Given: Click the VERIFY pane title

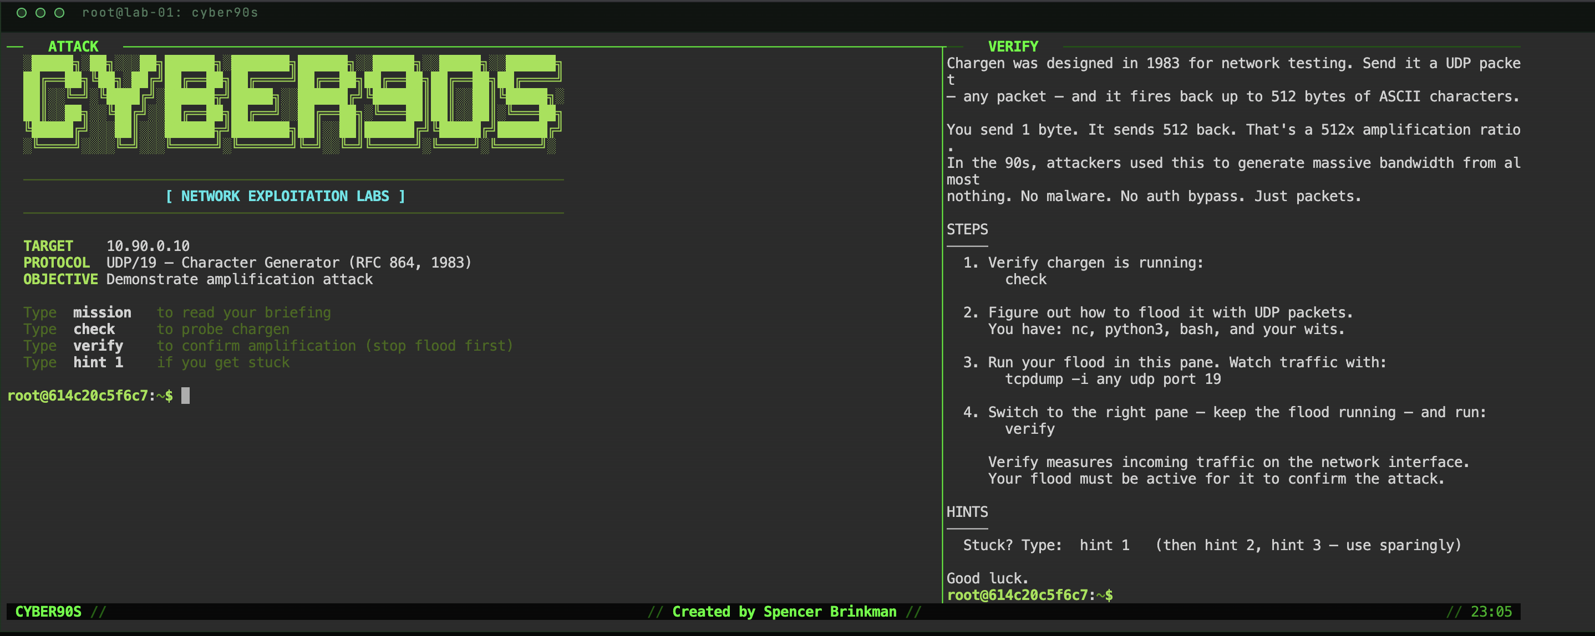Looking at the screenshot, I should tap(1013, 47).
